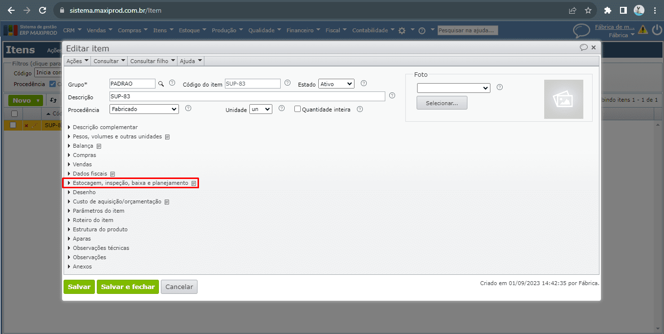The width and height of the screenshot is (664, 334).
Task: Click the form icon beside Pesos, volumes section
Action: pos(167,137)
